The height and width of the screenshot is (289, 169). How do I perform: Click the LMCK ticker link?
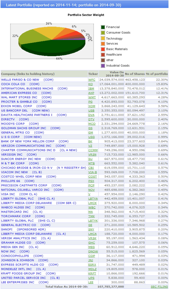click(x=93, y=203)
